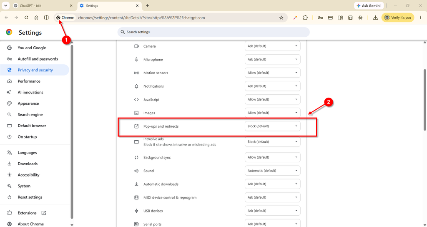
Task: Open the Images permission dropdown
Action: click(272, 113)
